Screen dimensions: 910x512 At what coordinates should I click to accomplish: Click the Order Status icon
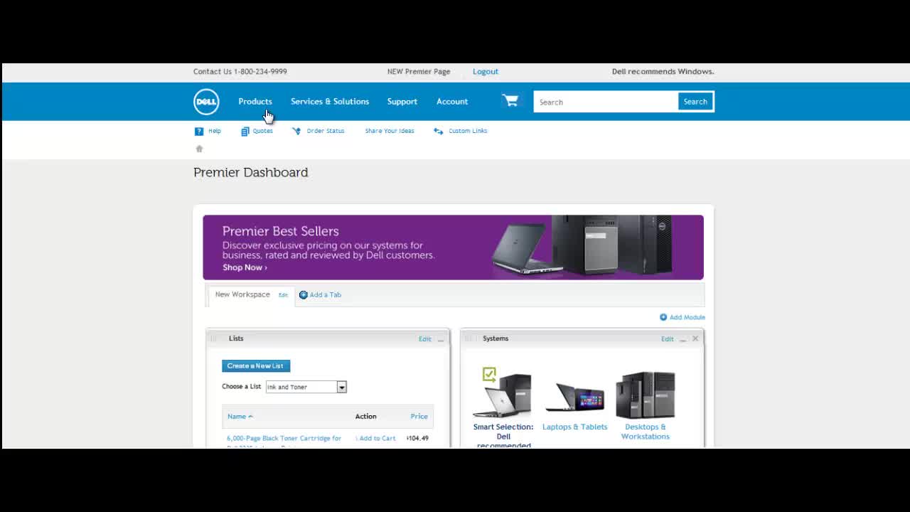296,131
